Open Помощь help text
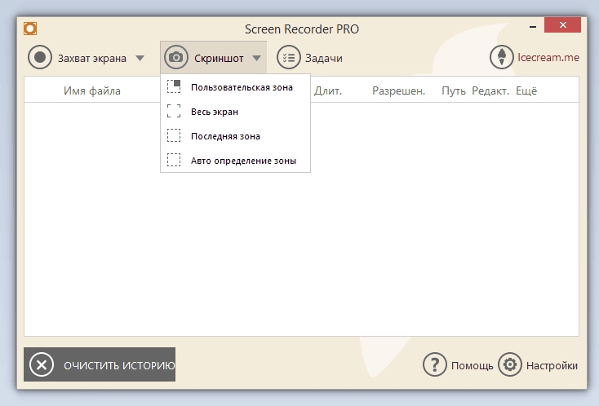The height and width of the screenshot is (406, 599). (473, 365)
